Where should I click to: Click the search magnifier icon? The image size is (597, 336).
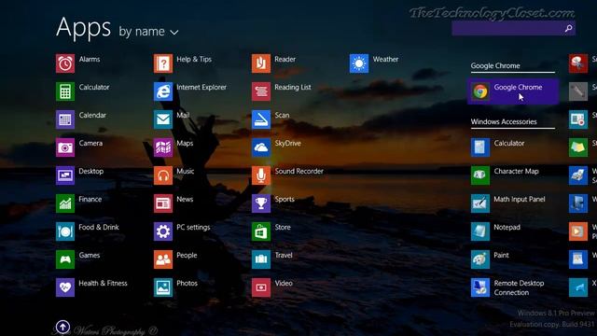click(x=568, y=28)
